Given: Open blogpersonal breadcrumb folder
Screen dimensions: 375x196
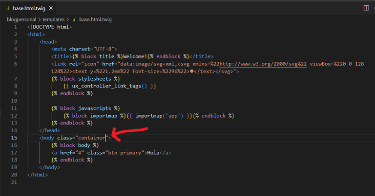Looking at the screenshot, I should [x=21, y=19].
